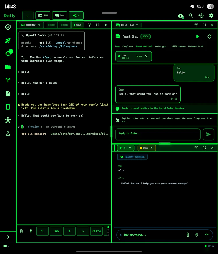Attach a file in the AI prompt bar

click(188, 235)
